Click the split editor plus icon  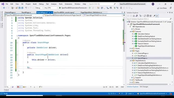click(124, 15)
